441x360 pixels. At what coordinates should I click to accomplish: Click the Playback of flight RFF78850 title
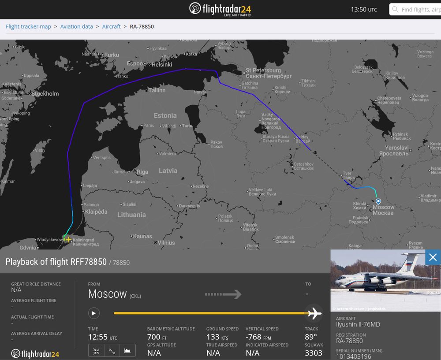coord(56,262)
